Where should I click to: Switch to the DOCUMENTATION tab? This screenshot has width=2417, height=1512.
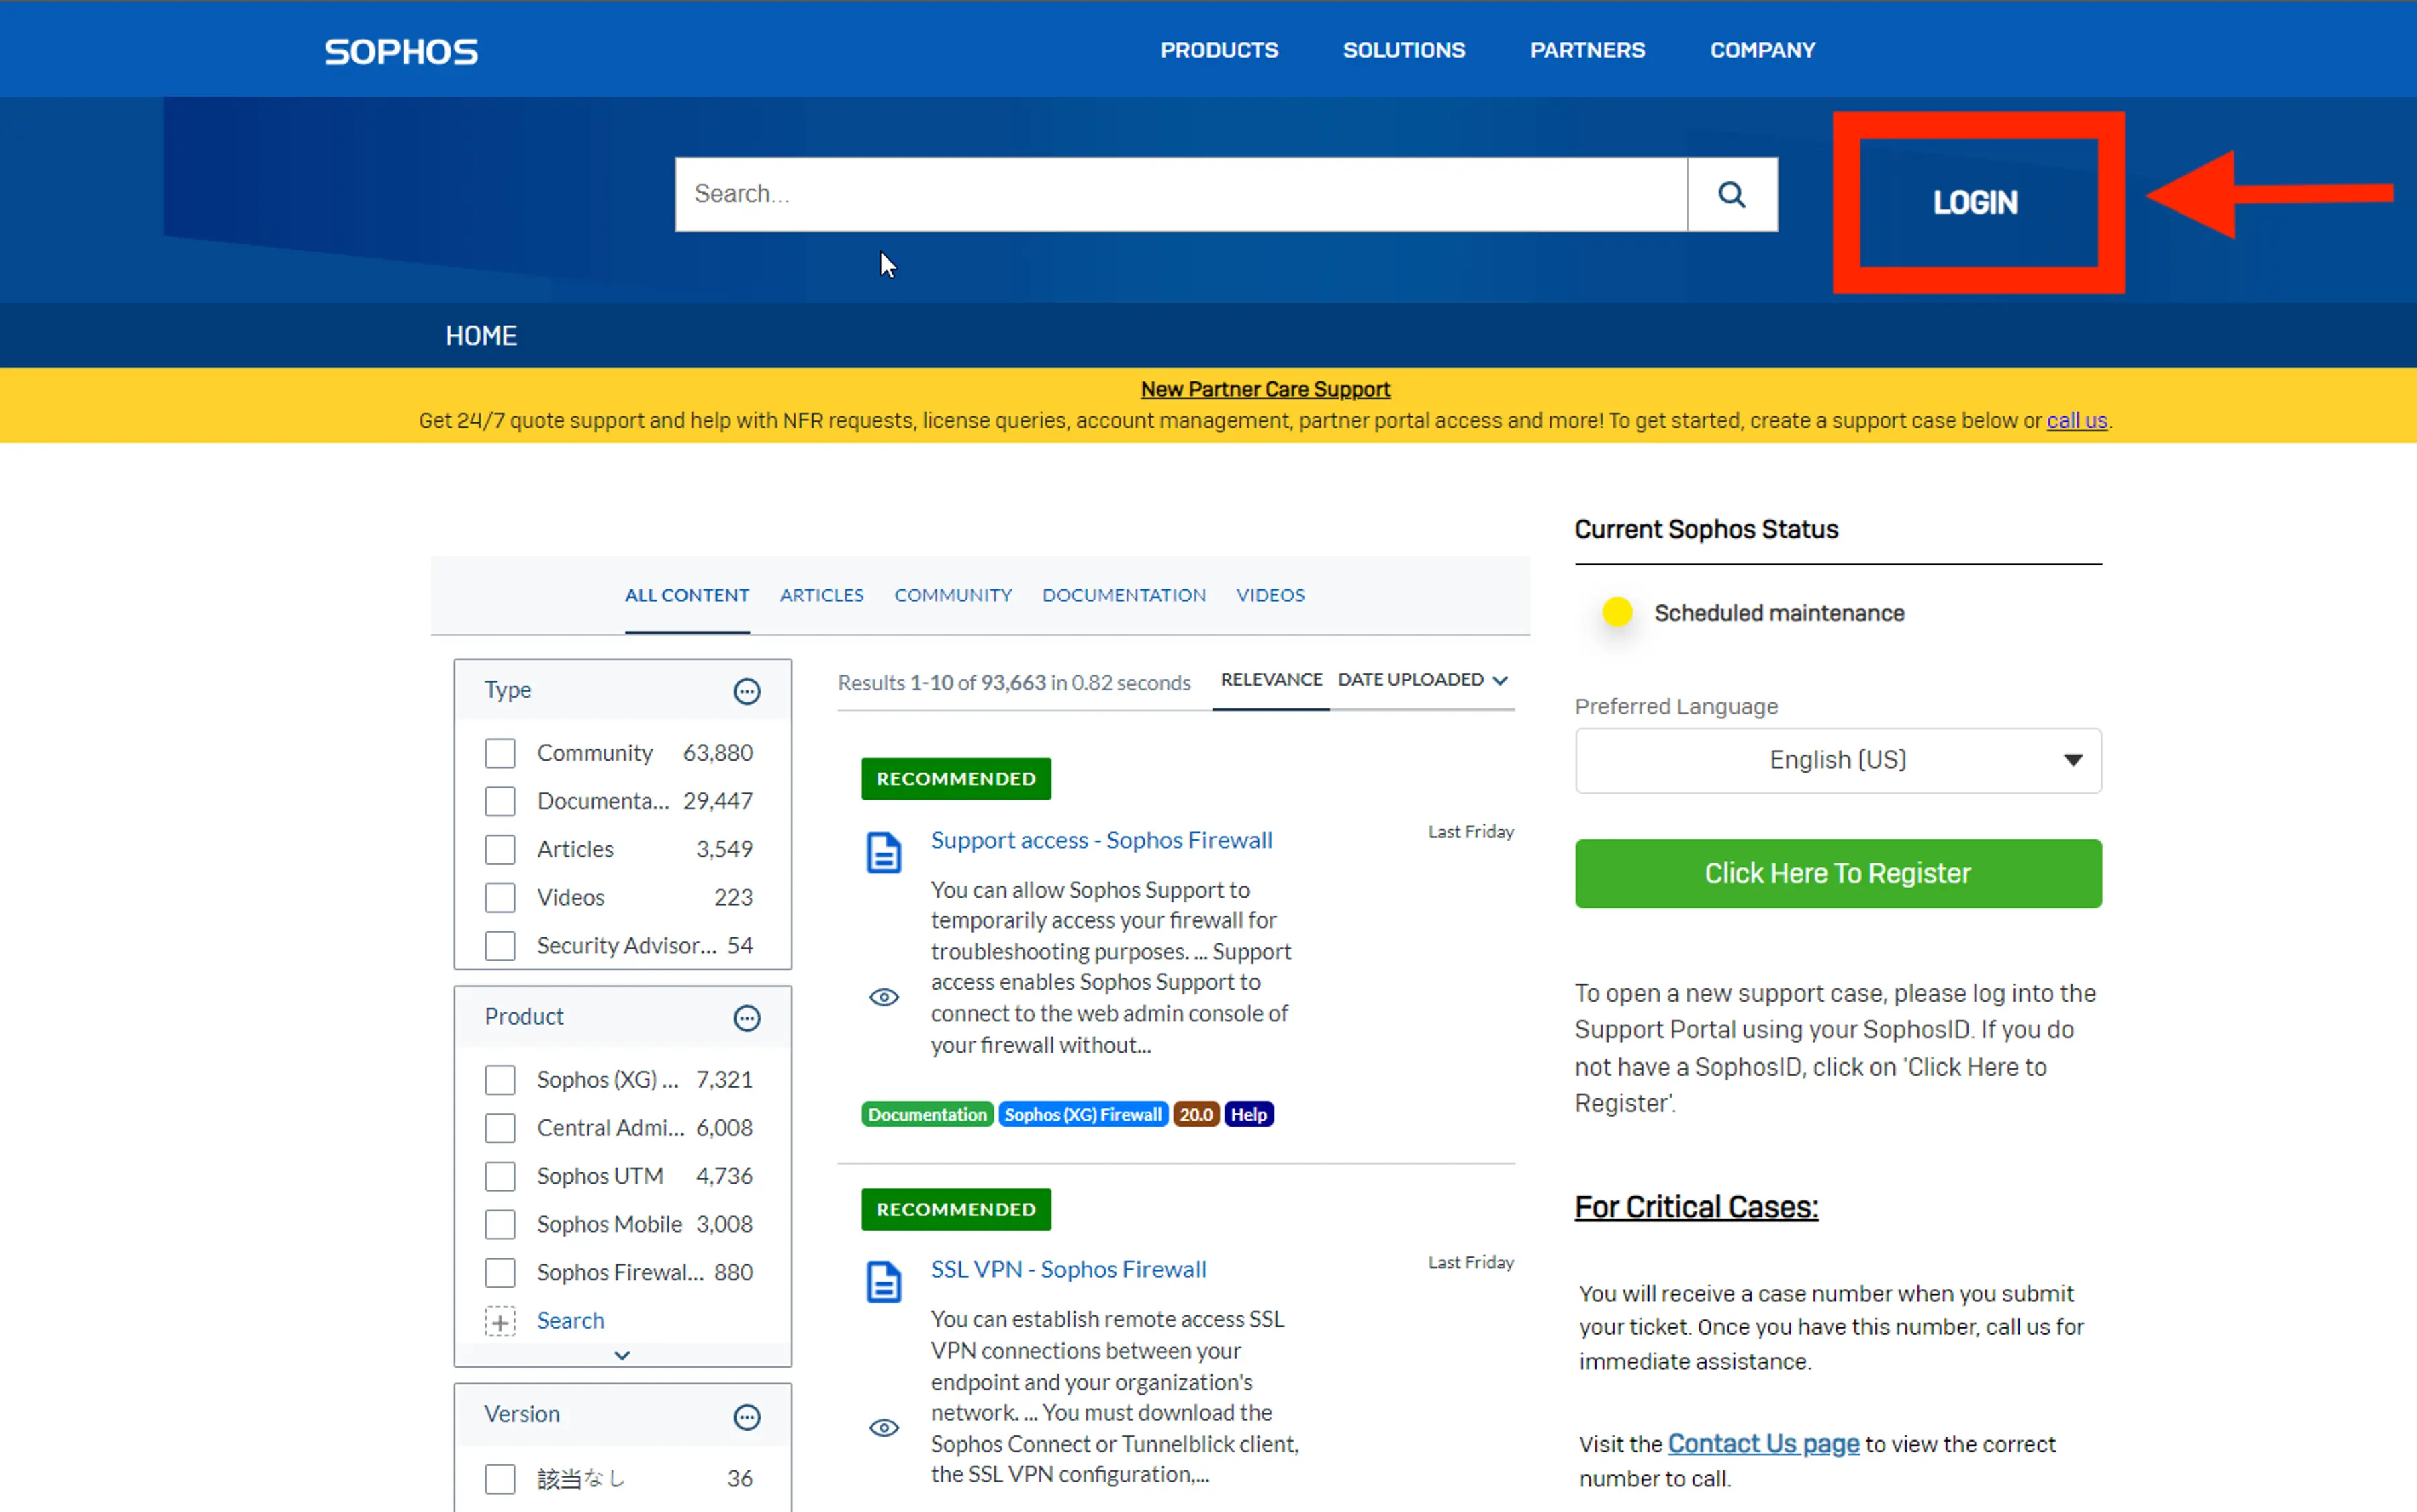click(1124, 595)
